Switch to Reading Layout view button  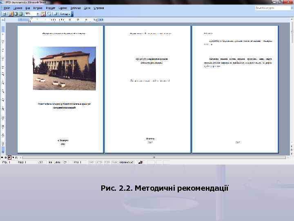(16, 158)
